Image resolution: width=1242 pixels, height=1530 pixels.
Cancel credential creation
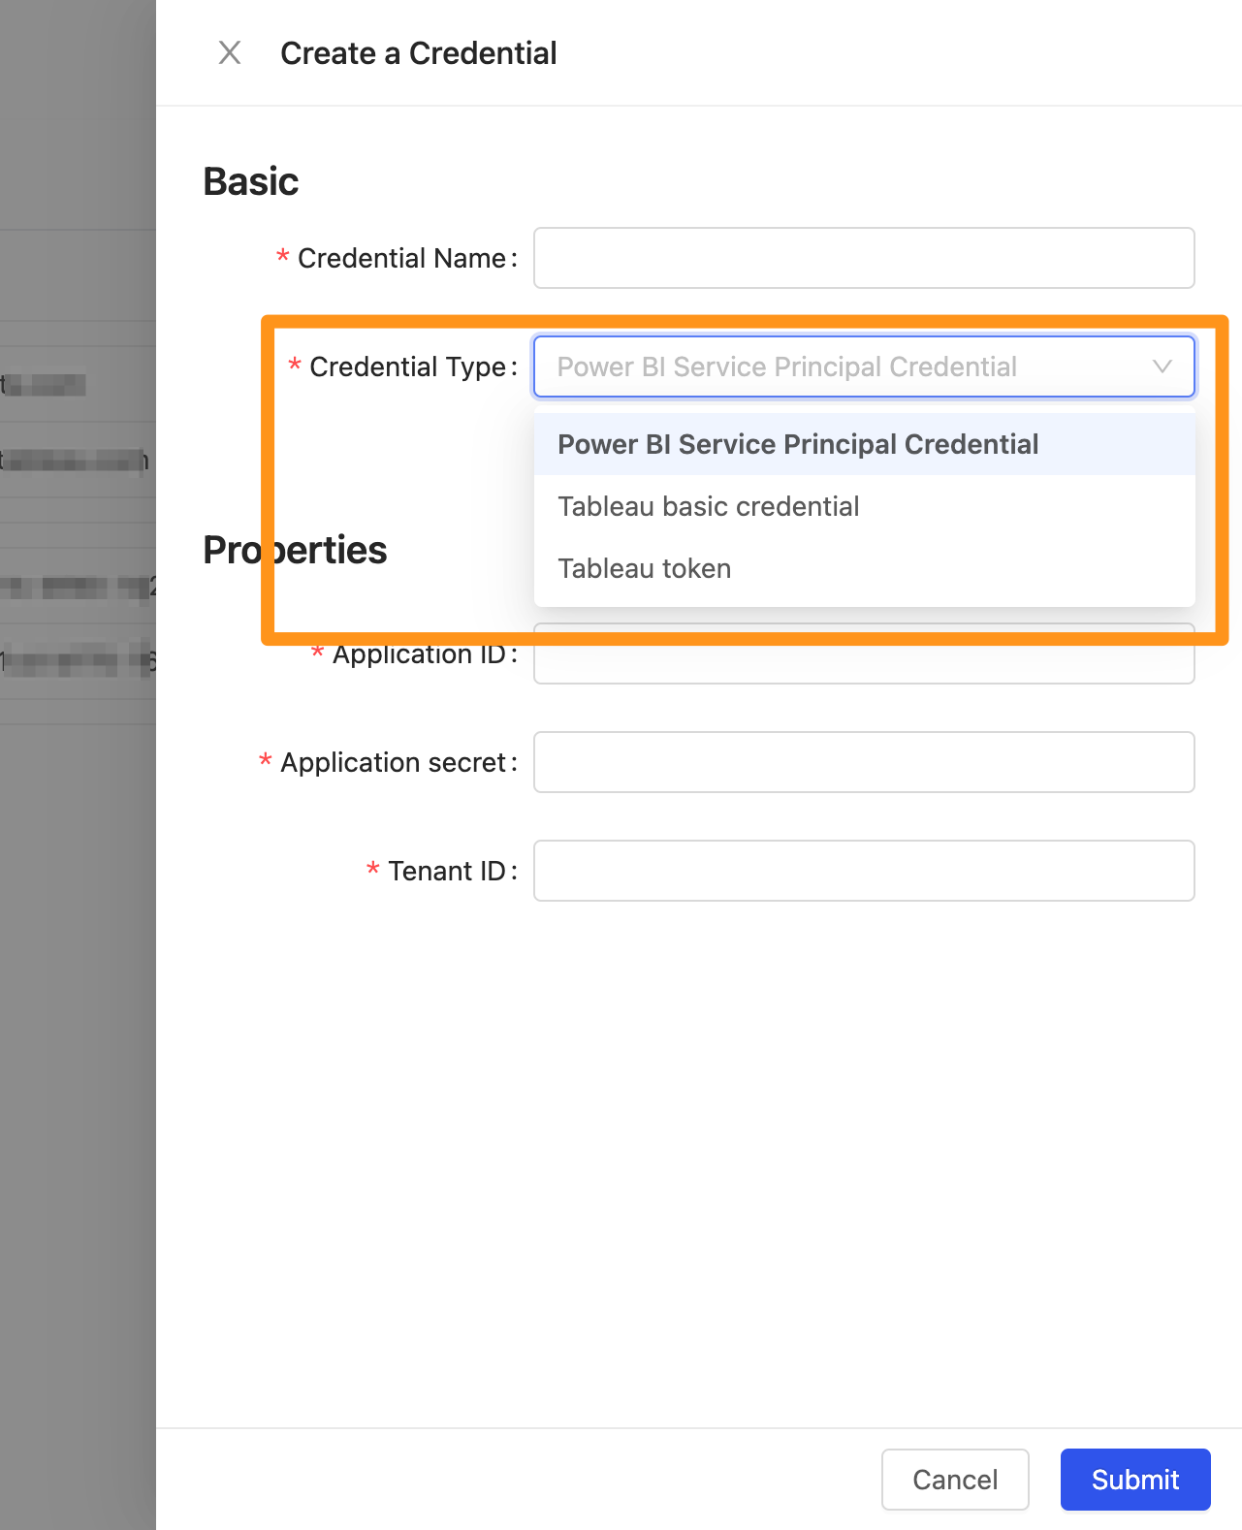pyautogui.click(x=955, y=1480)
